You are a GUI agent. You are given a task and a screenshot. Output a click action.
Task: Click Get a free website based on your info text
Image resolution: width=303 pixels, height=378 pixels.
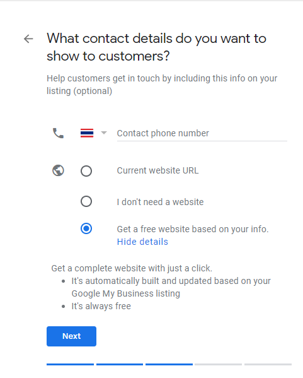point(193,229)
